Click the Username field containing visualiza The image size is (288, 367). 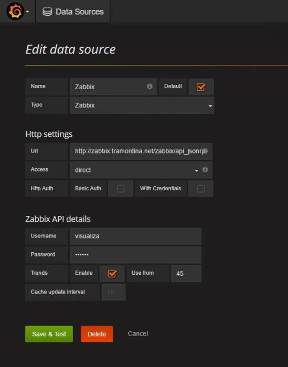click(136, 236)
